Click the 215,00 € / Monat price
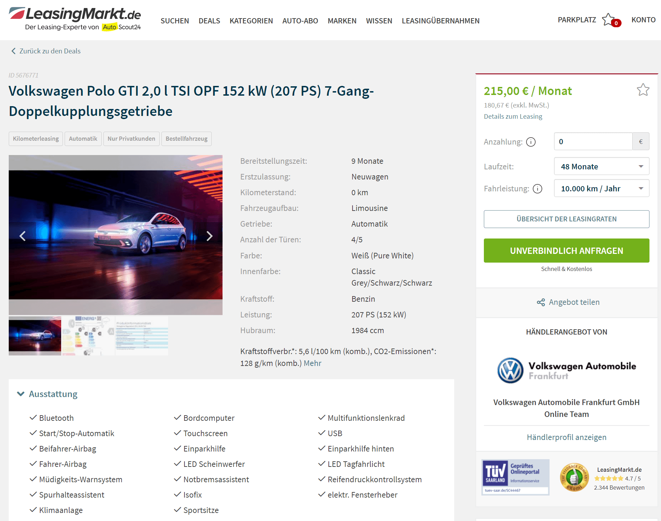This screenshot has height=521, width=661. [528, 91]
